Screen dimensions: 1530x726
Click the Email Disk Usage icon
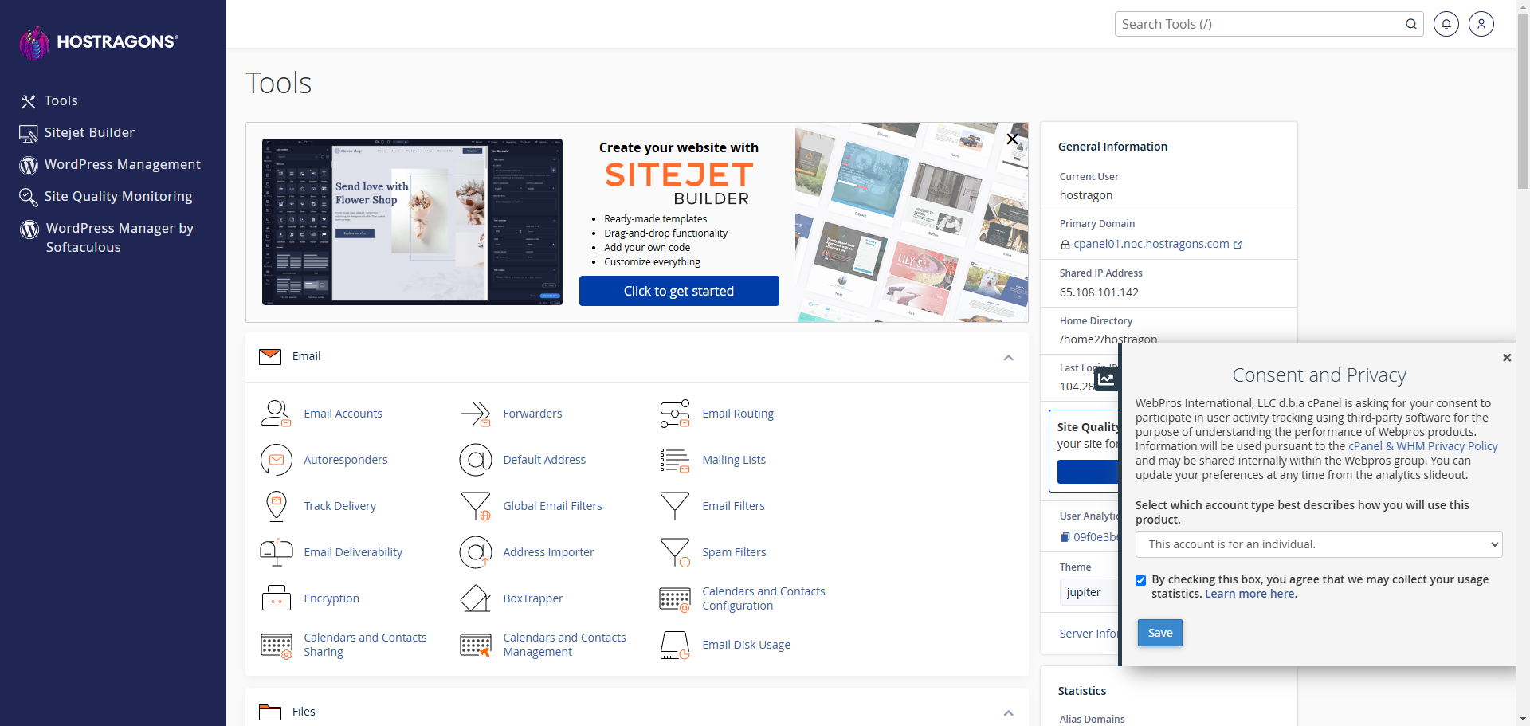tap(674, 645)
